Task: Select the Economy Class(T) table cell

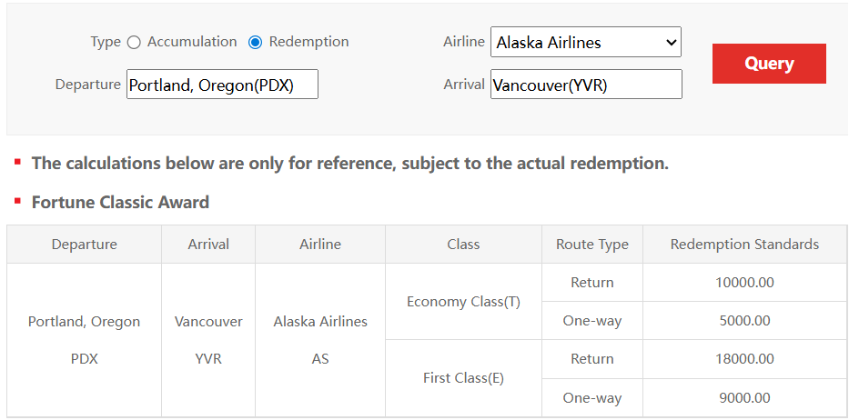Action: (463, 302)
